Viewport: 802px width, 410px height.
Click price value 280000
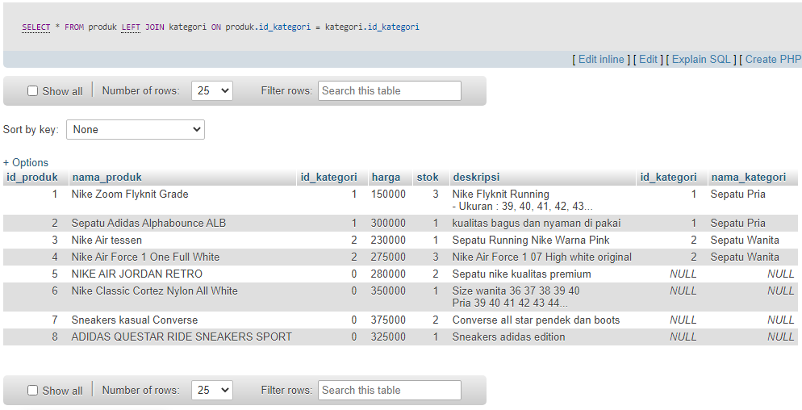[x=388, y=274]
